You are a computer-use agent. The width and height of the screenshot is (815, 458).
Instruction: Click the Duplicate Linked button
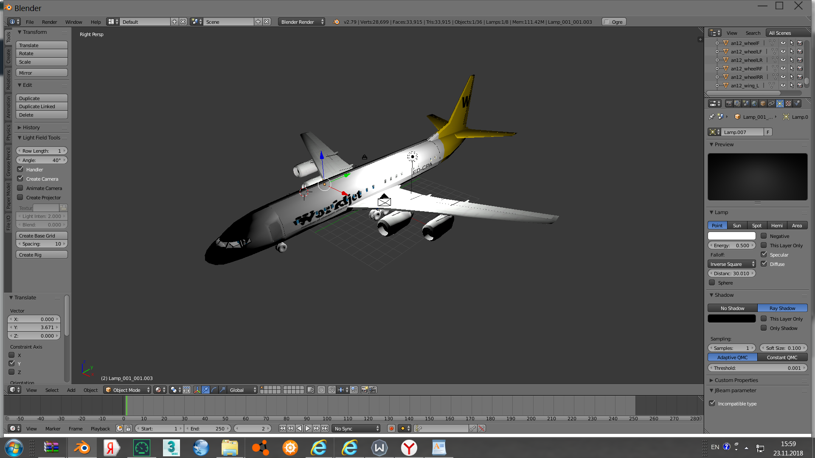[x=42, y=106]
